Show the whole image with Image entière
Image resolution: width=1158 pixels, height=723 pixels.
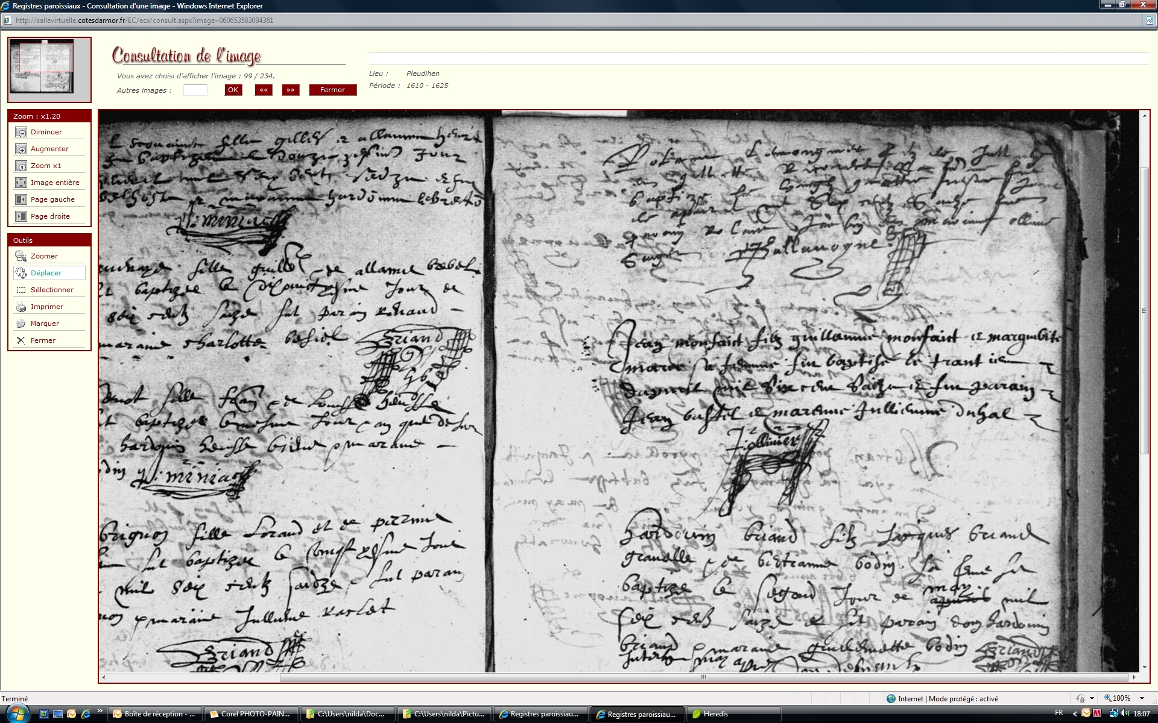(21, 183)
